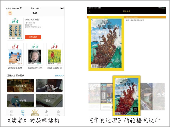Select the centered 华夏地理 carousel cover
The width and height of the screenshot is (170, 127).
(x=127, y=96)
